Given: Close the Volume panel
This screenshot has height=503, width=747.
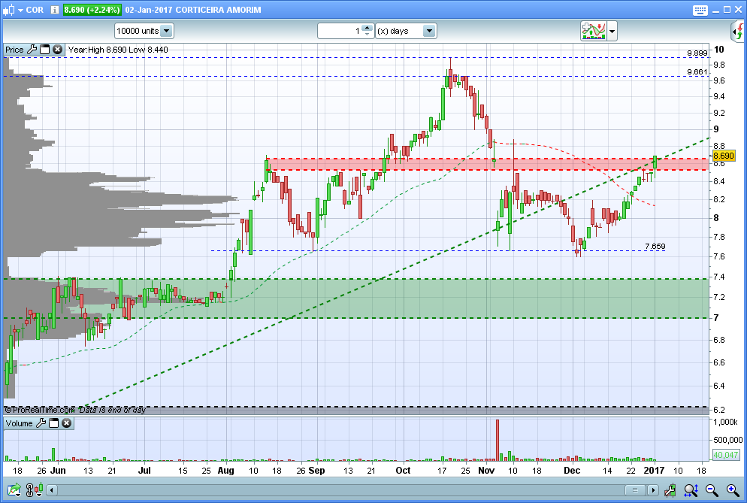Looking at the screenshot, I should (x=66, y=423).
